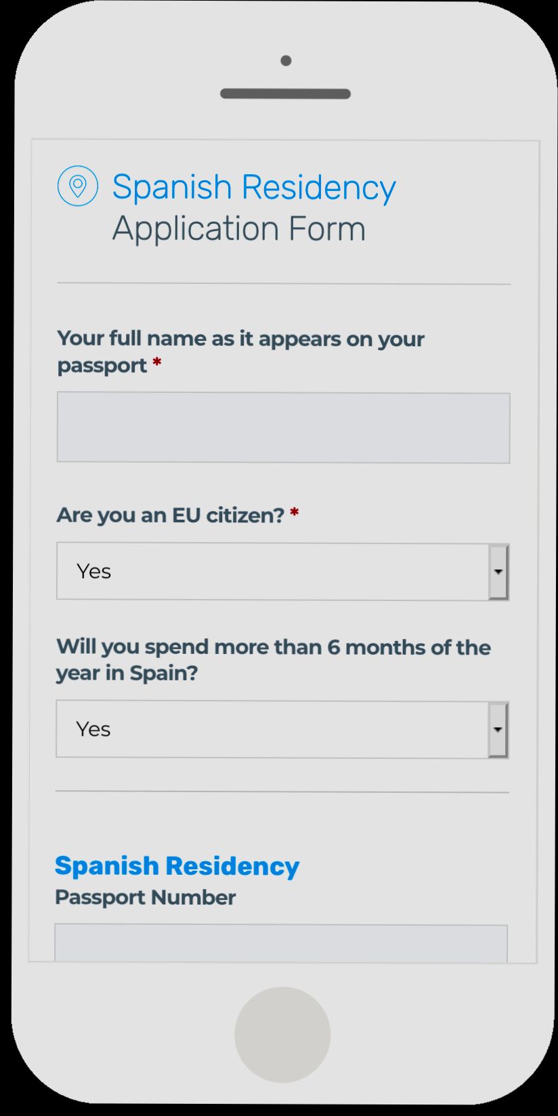Open the '6 months in Spain' dropdown
Image resolution: width=558 pixels, height=1116 pixels.
[x=282, y=728]
